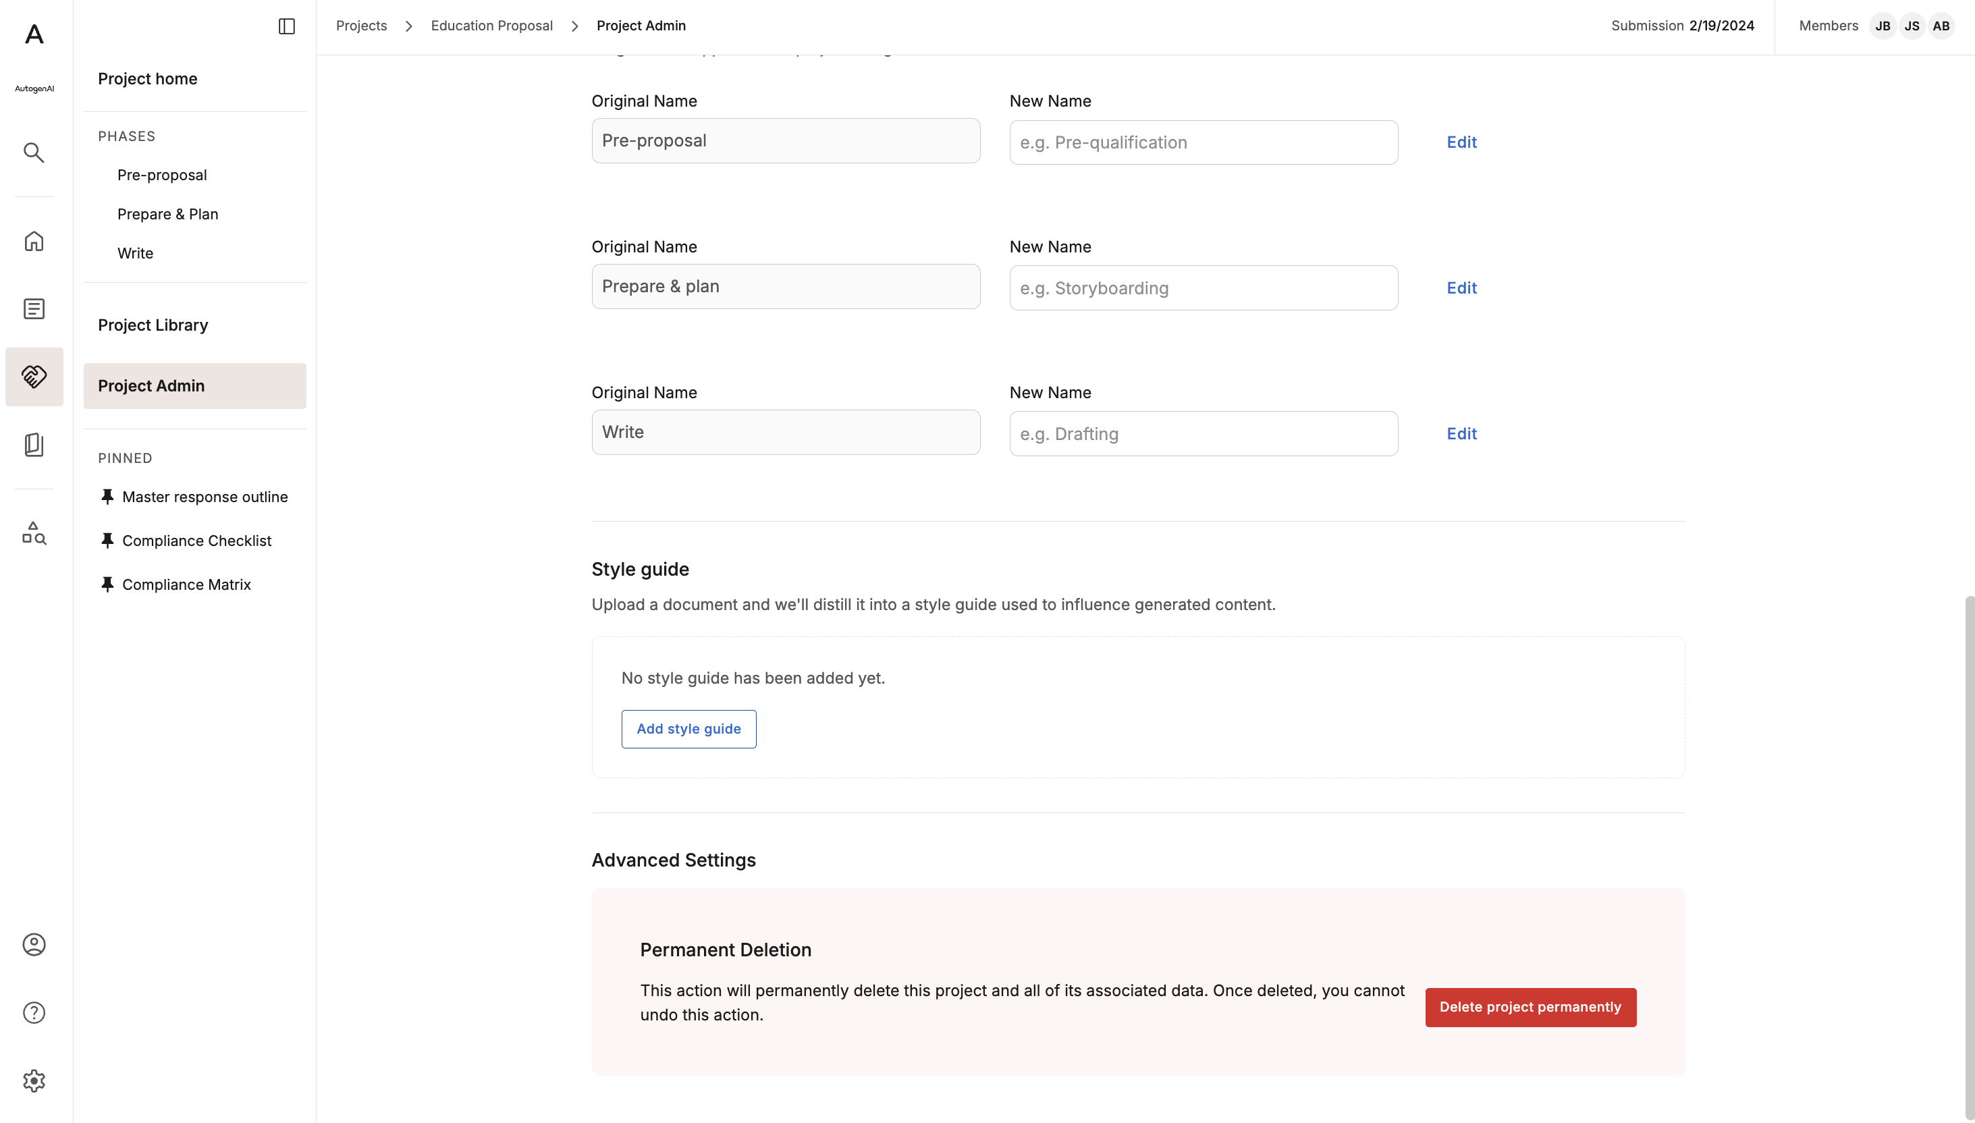
Task: Open Project Library
Action: (x=153, y=325)
